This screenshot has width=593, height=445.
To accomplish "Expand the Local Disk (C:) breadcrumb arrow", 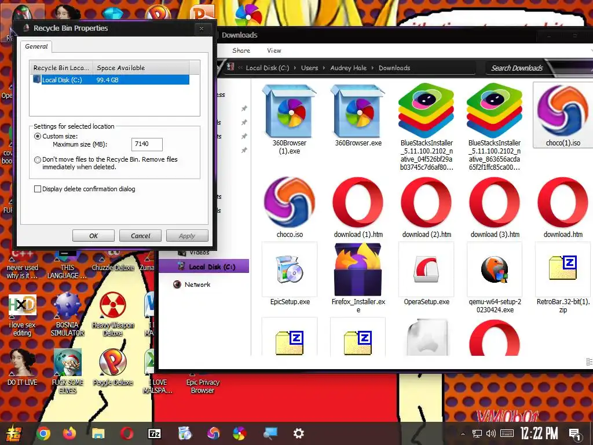I will point(295,68).
